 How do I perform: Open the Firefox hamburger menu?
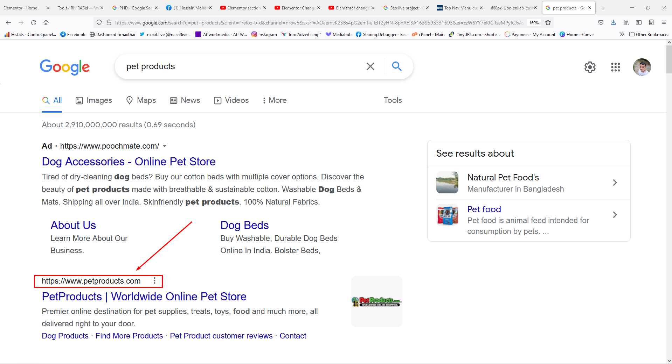(664, 23)
